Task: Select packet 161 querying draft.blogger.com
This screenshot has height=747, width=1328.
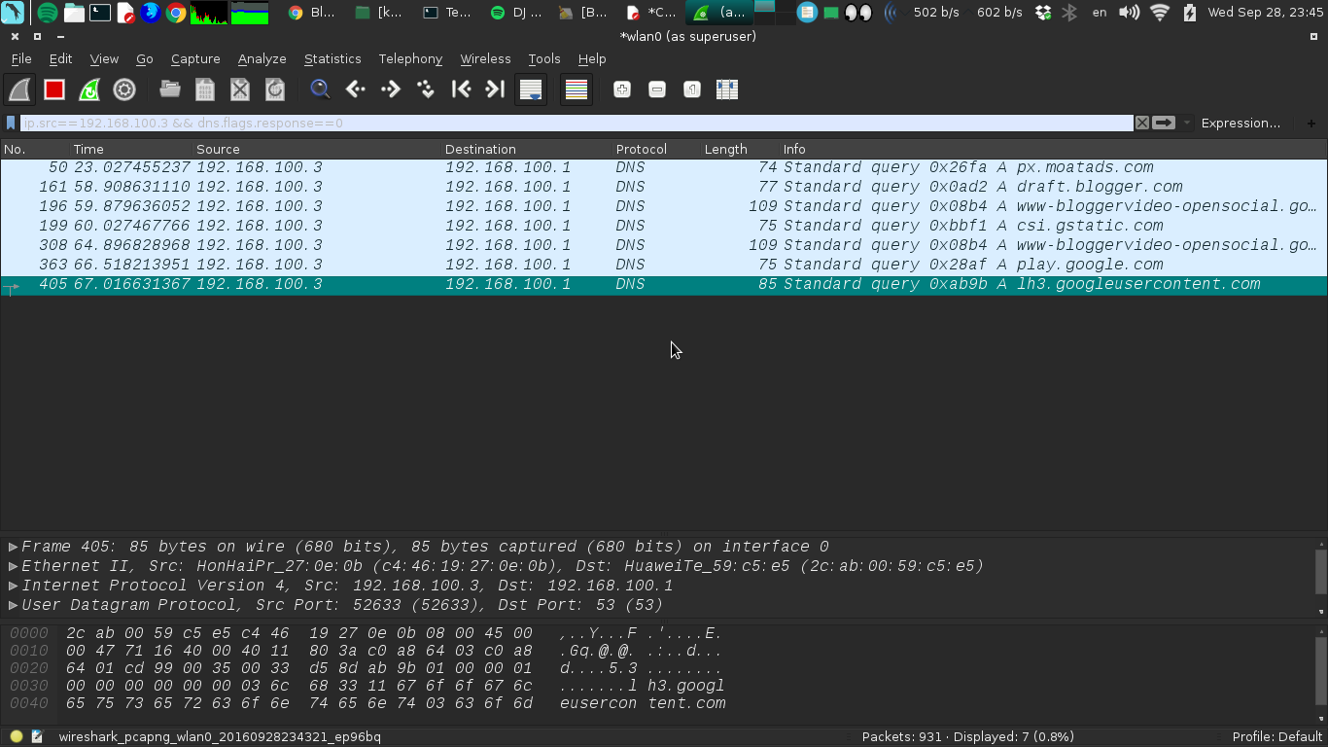Action: coord(664,187)
